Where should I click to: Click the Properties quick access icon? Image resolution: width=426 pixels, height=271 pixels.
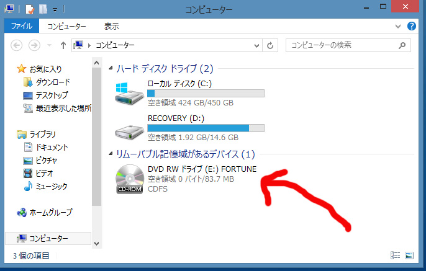click(30, 9)
